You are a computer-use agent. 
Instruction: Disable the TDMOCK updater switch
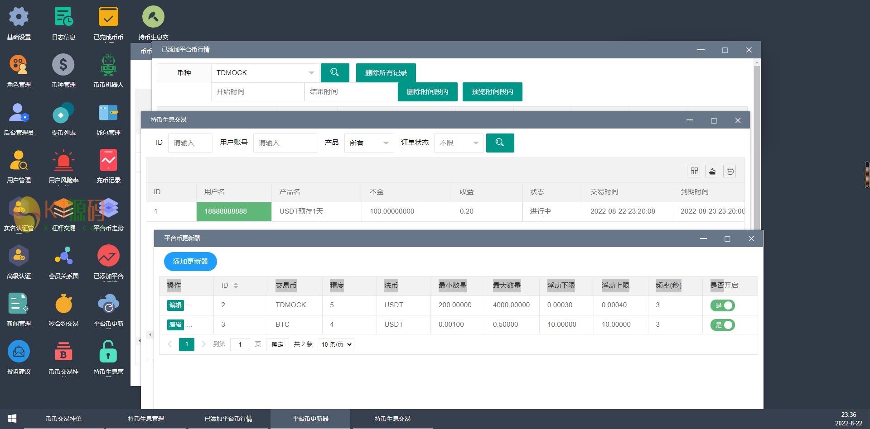pos(722,305)
